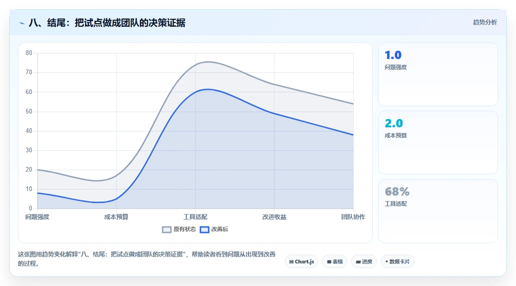Click the gray 原有状态 curve peak

[x=208, y=62]
